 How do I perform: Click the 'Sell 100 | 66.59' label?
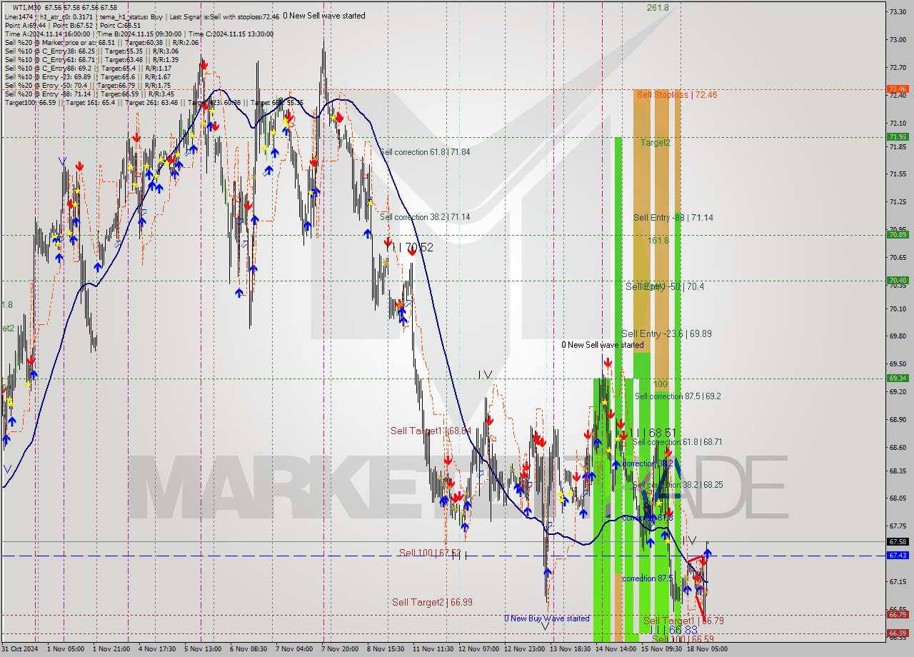coord(683,638)
